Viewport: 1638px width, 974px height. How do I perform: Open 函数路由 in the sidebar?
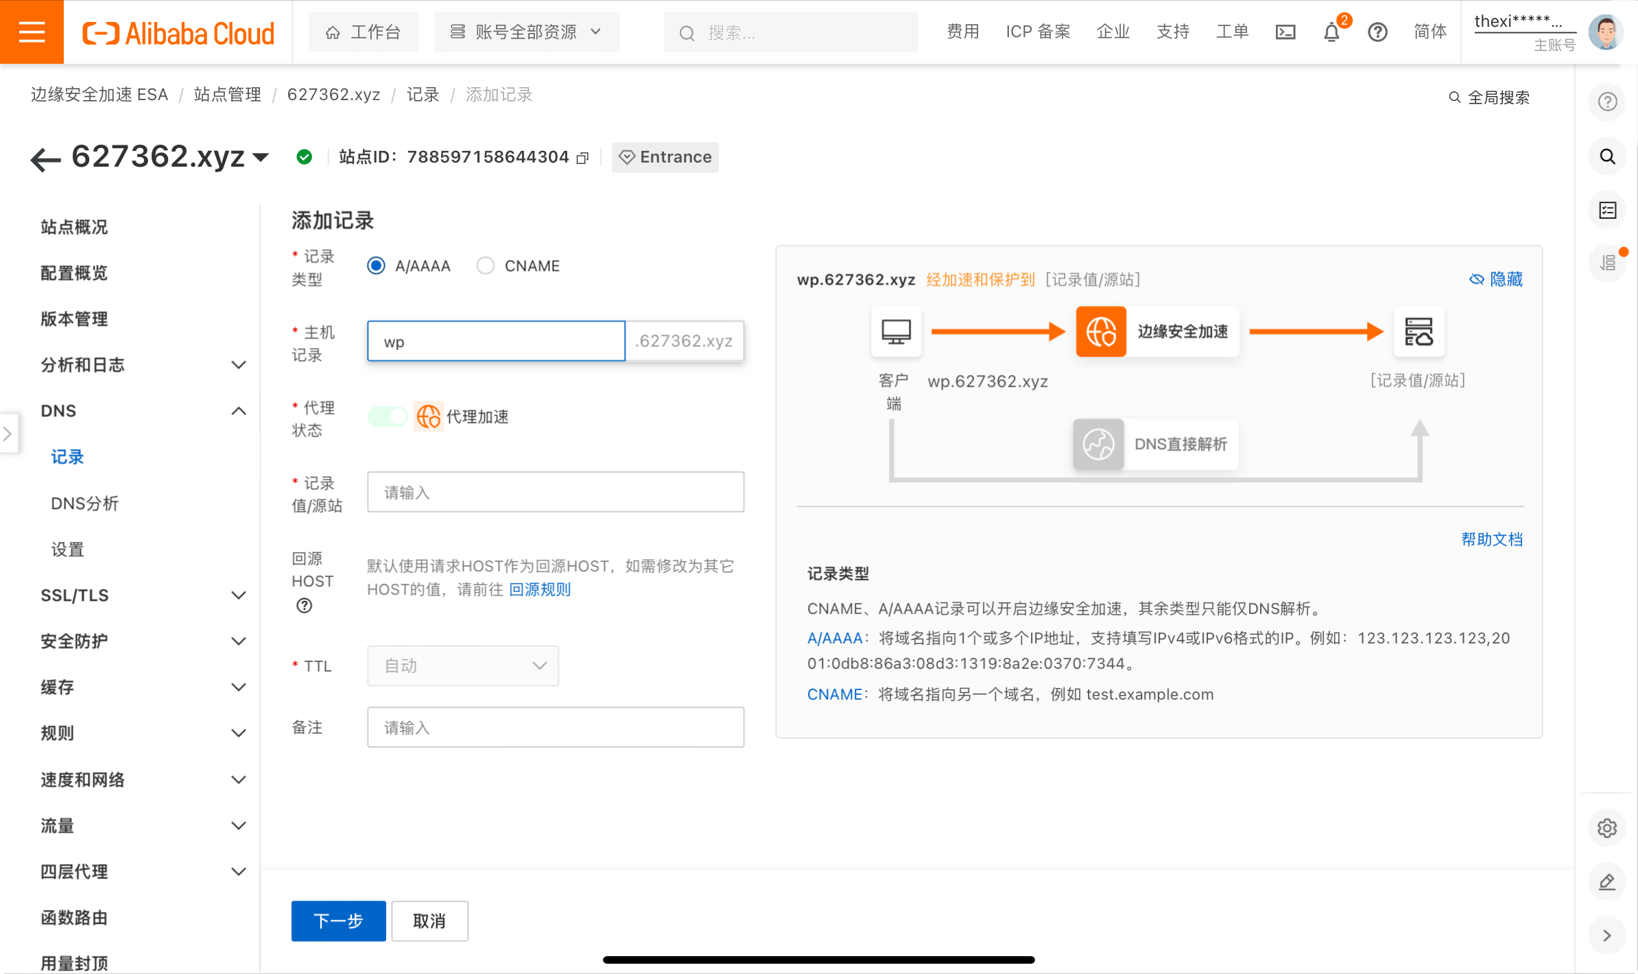[x=74, y=918]
